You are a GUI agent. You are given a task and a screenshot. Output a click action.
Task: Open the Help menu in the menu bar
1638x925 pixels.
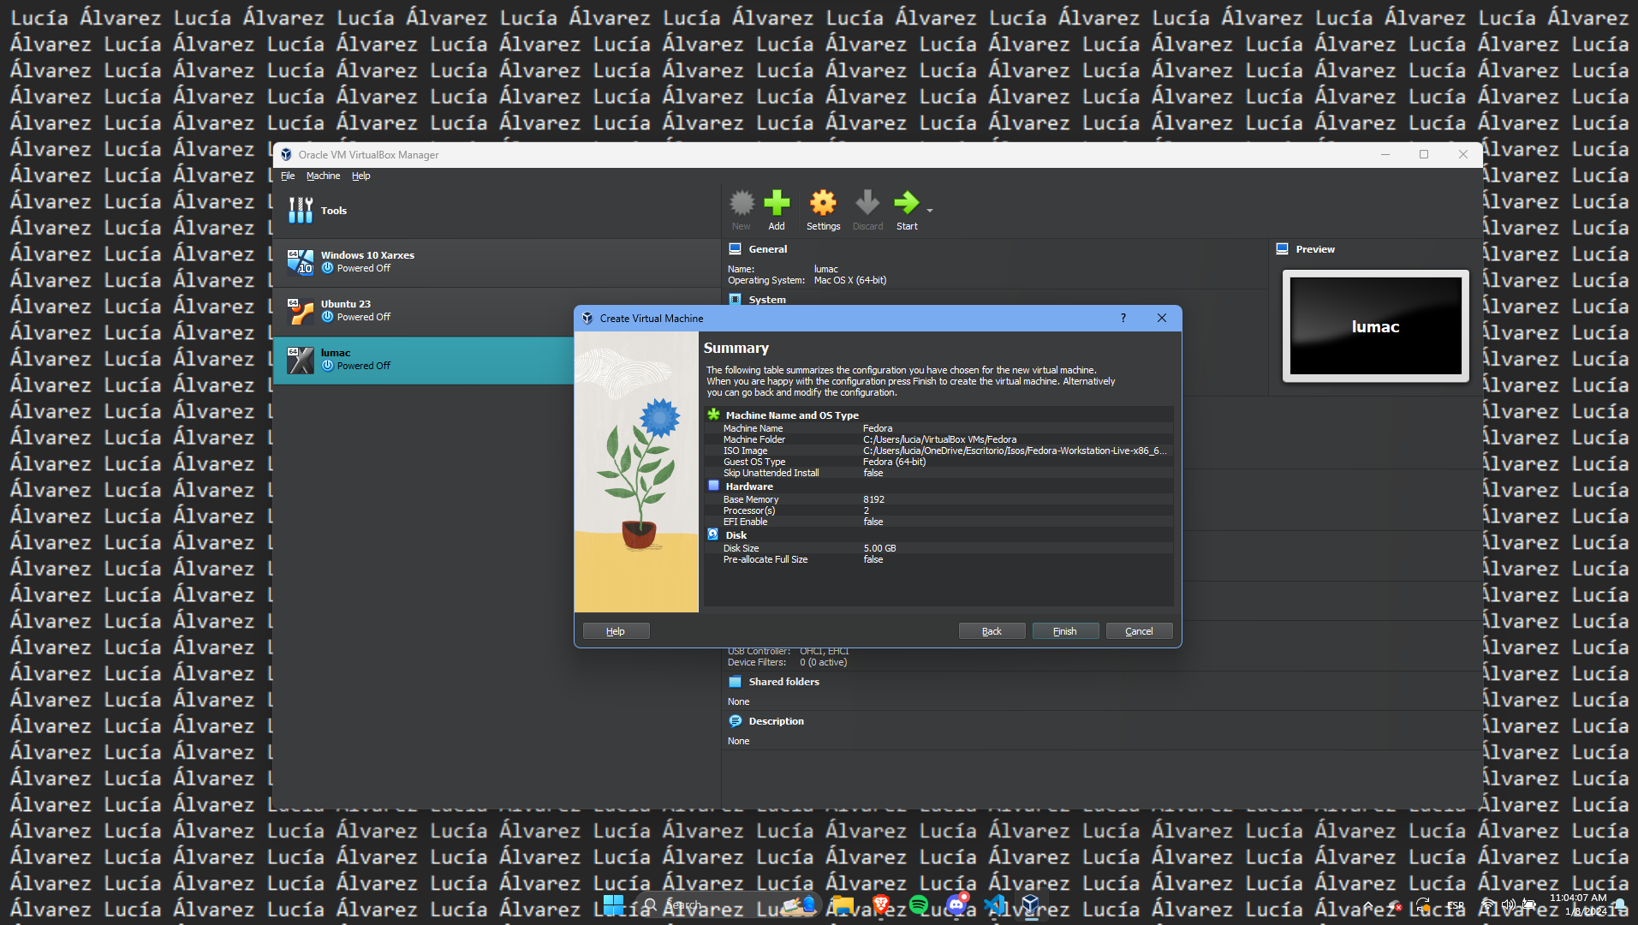[x=360, y=176]
